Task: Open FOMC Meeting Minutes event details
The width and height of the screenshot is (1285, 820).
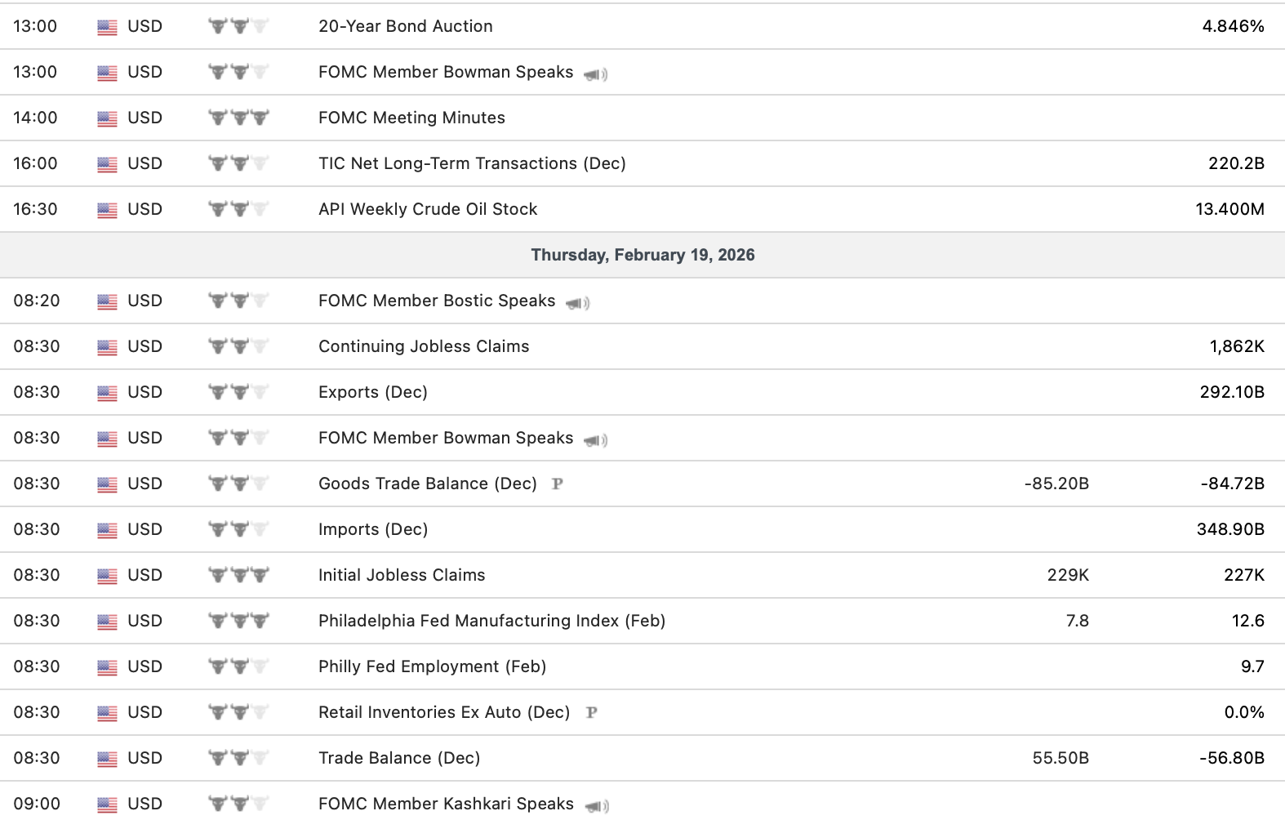Action: [x=411, y=118]
